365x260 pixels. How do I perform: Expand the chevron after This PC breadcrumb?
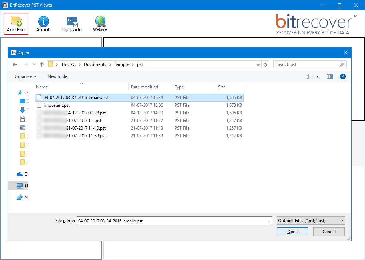pos(80,64)
